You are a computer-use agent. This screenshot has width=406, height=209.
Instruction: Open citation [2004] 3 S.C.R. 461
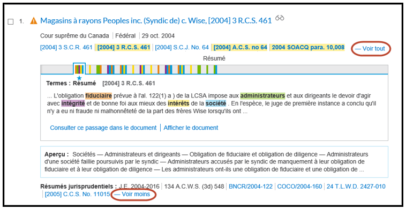pyautogui.click(x=66, y=48)
